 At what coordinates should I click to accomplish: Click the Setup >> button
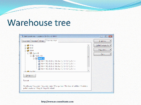[29, 76]
